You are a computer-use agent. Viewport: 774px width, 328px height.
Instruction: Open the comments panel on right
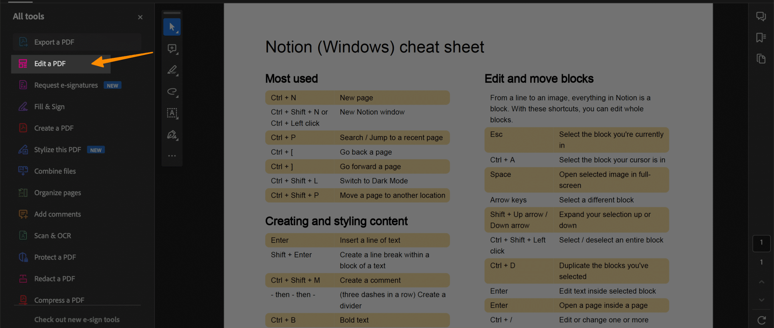[x=761, y=16]
